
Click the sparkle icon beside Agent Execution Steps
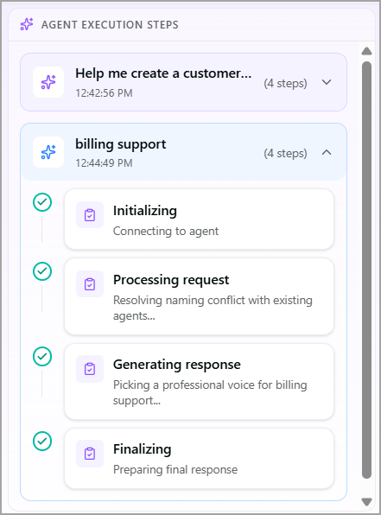coord(27,25)
